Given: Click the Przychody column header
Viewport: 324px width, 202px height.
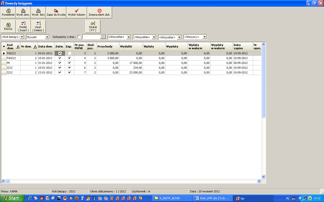Looking at the screenshot, I should [x=108, y=46].
